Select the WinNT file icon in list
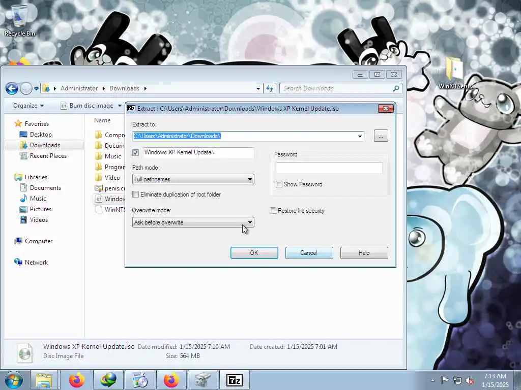This screenshot has width=521, height=390. point(98,209)
